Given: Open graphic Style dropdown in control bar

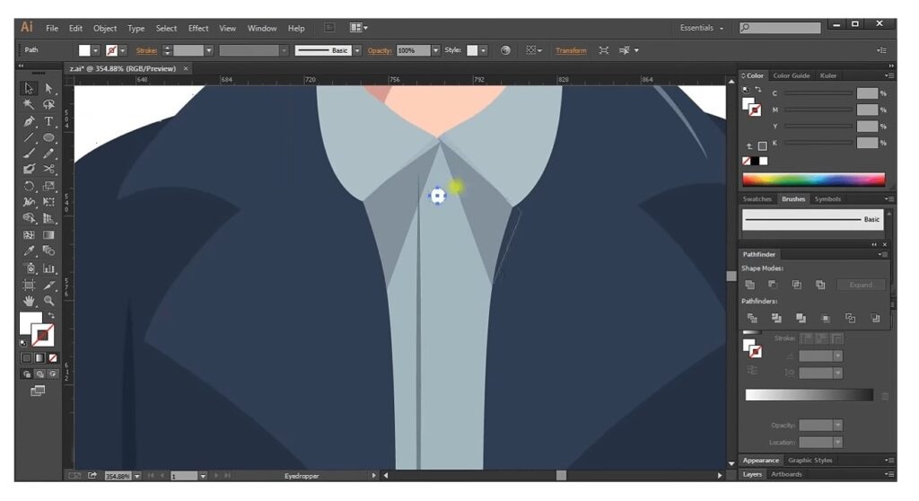Looking at the screenshot, I should pos(484,50).
